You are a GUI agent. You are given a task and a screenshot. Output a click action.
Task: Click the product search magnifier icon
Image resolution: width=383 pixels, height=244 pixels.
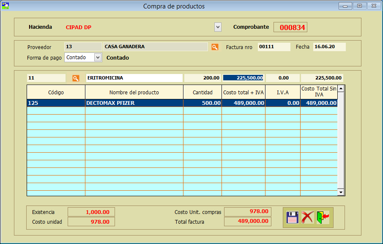(x=76, y=78)
